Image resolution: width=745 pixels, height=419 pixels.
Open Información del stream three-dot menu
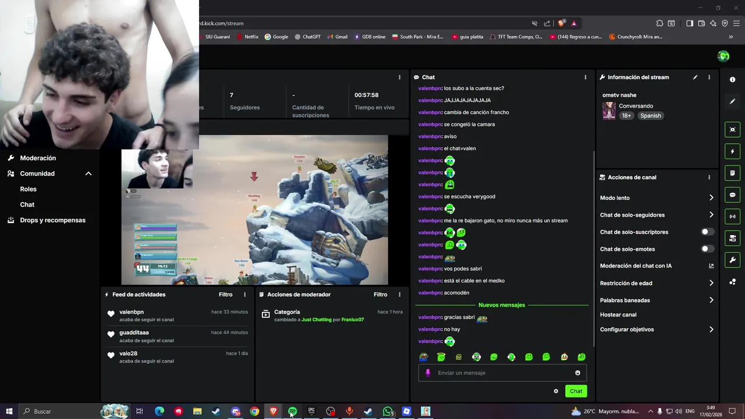[709, 77]
